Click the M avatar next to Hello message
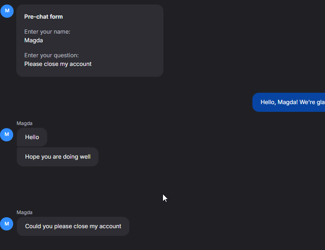Image resolution: width=325 pixels, height=250 pixels. click(x=7, y=135)
